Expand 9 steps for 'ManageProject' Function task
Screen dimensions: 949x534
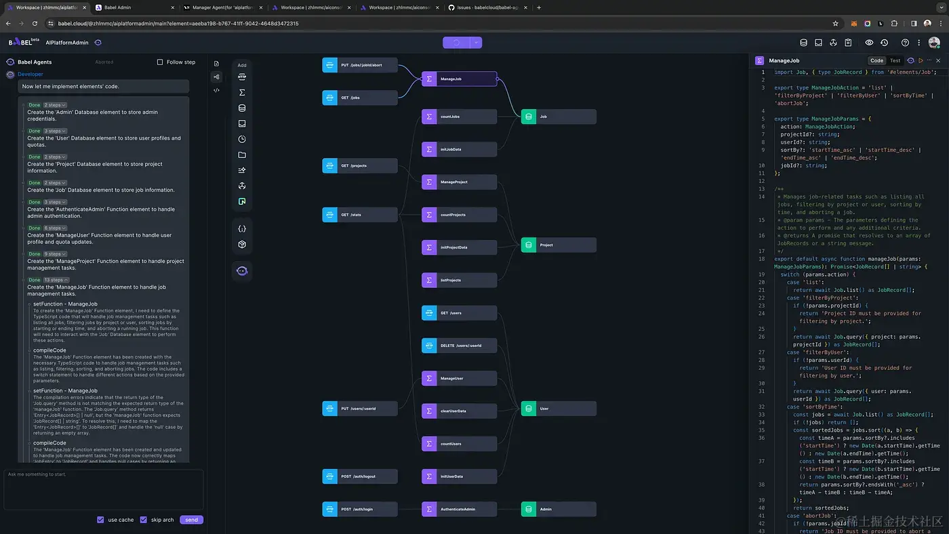click(x=55, y=254)
